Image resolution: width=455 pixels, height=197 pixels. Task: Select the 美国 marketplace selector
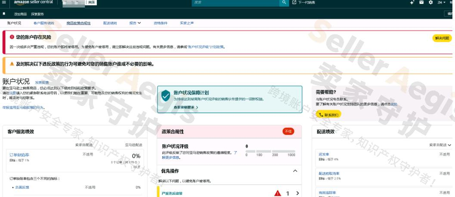tap(92, 2)
